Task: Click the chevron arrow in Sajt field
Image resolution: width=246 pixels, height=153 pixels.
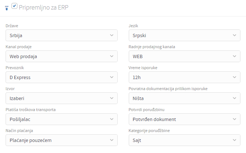Action: [235, 140]
